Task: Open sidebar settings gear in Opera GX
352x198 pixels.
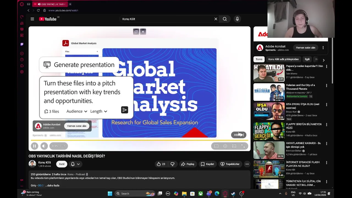Action: coord(22,72)
